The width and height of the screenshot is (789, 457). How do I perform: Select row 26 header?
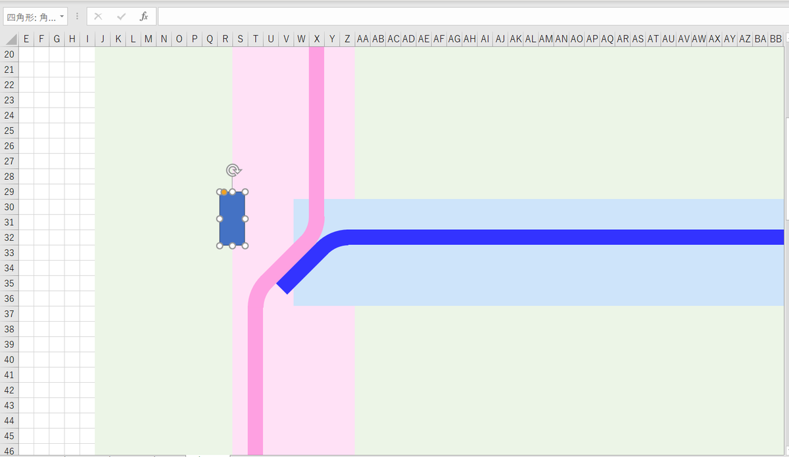(x=9, y=146)
